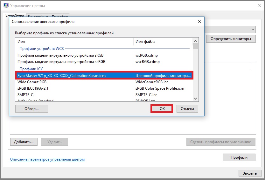
Task: Click the Определить мониторы button
Action: click(231, 39)
